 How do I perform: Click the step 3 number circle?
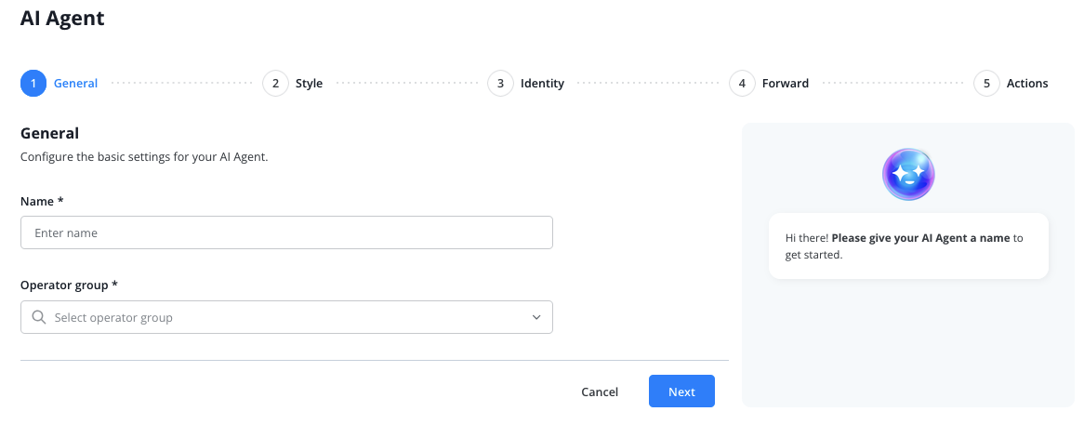pyautogui.click(x=500, y=84)
